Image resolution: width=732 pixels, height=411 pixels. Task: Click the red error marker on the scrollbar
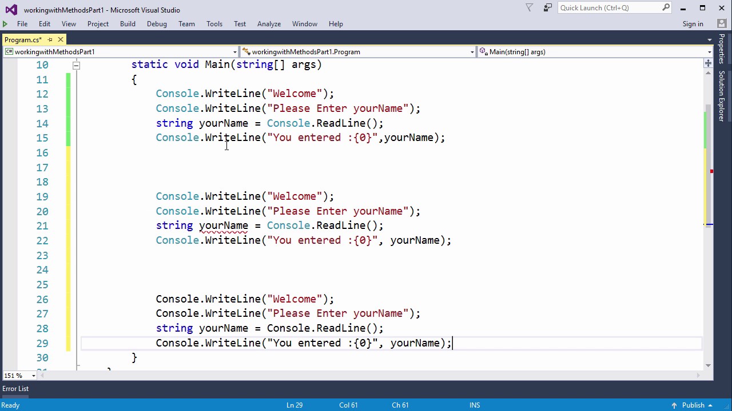711,171
